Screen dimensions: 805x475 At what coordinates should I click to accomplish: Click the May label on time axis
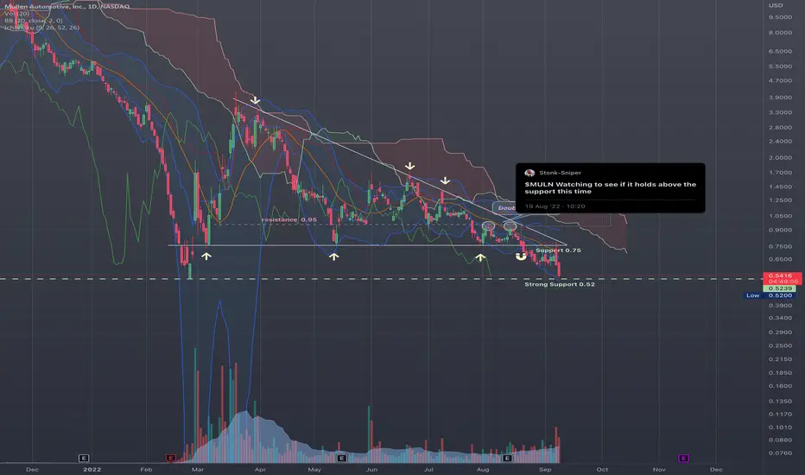[x=314, y=469]
